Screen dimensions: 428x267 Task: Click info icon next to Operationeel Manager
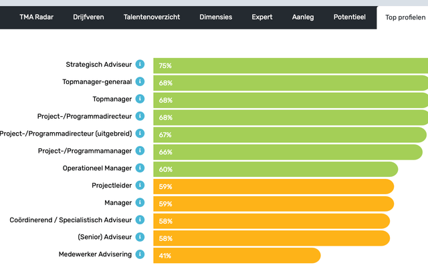click(x=140, y=168)
